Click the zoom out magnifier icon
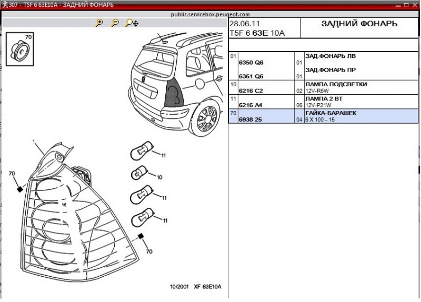Screen dimensions: 421x302 tap(114, 23)
